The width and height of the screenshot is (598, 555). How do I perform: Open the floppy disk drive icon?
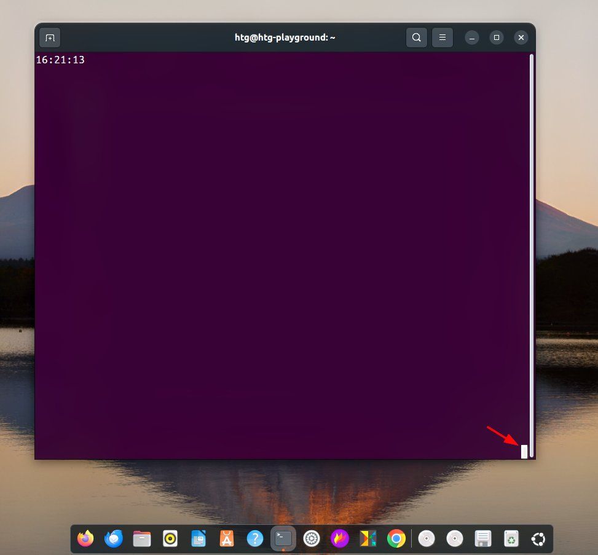483,539
